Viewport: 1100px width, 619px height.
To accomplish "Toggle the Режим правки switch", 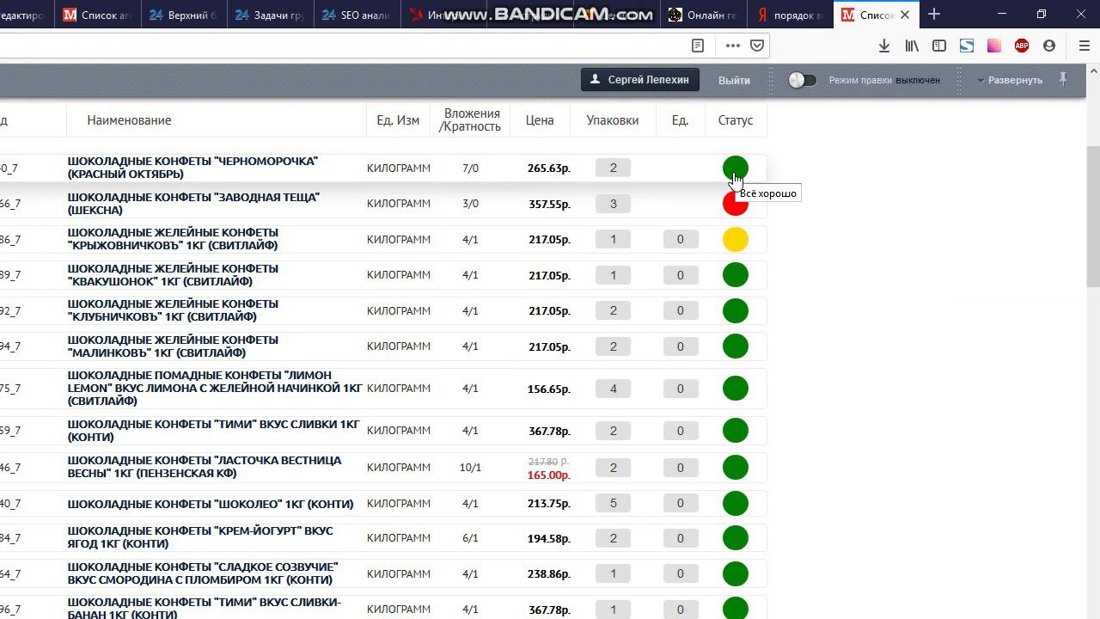I will (802, 80).
